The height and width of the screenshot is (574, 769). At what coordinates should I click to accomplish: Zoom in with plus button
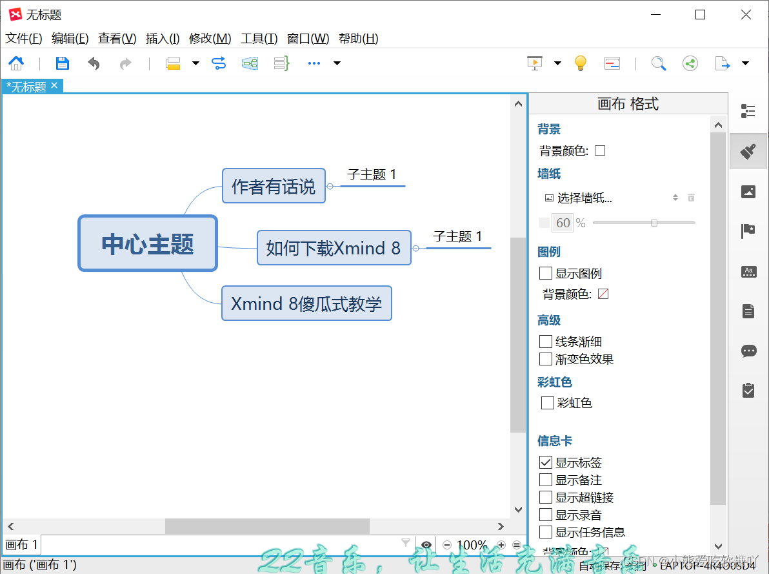[x=501, y=544]
